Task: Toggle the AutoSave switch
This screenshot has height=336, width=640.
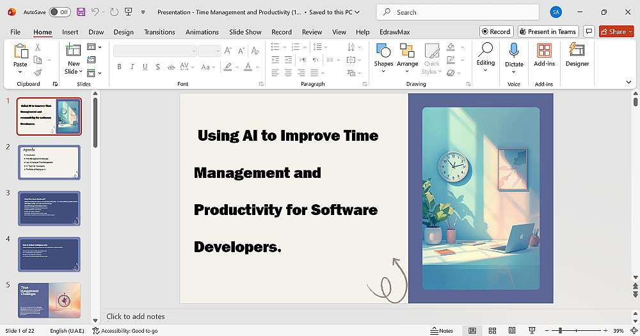Action: pyautogui.click(x=60, y=12)
